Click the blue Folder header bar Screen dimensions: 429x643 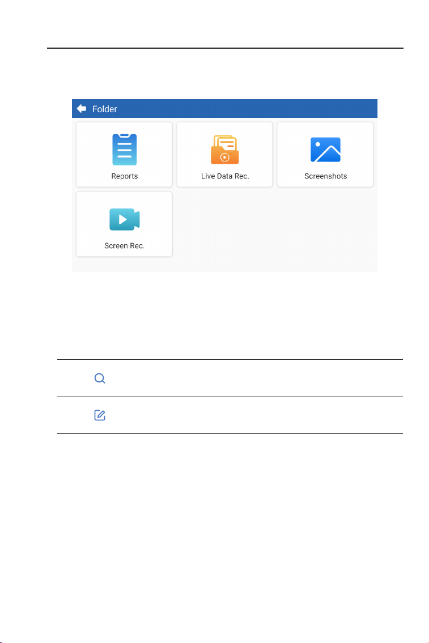pos(225,109)
